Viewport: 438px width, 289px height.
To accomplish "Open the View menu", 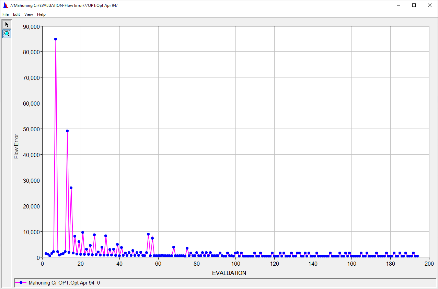I will 28,14.
